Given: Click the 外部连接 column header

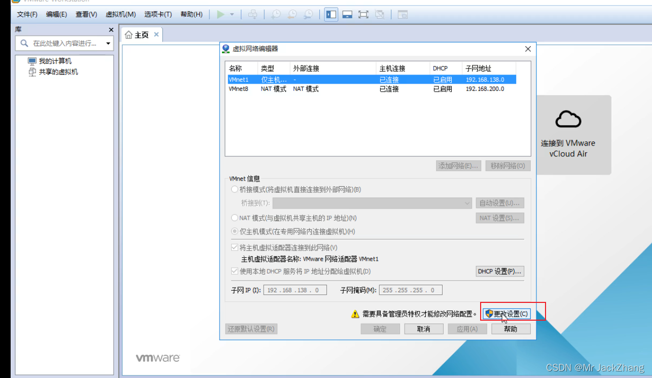Looking at the screenshot, I should [334, 68].
